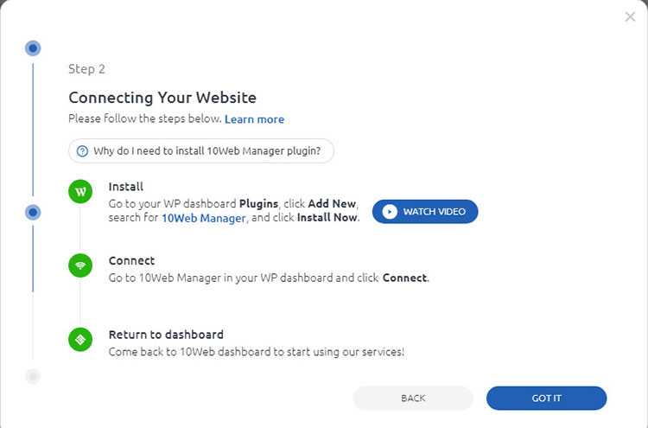The height and width of the screenshot is (428, 648).
Task: Click the first step dot at top
Action: 33,48
